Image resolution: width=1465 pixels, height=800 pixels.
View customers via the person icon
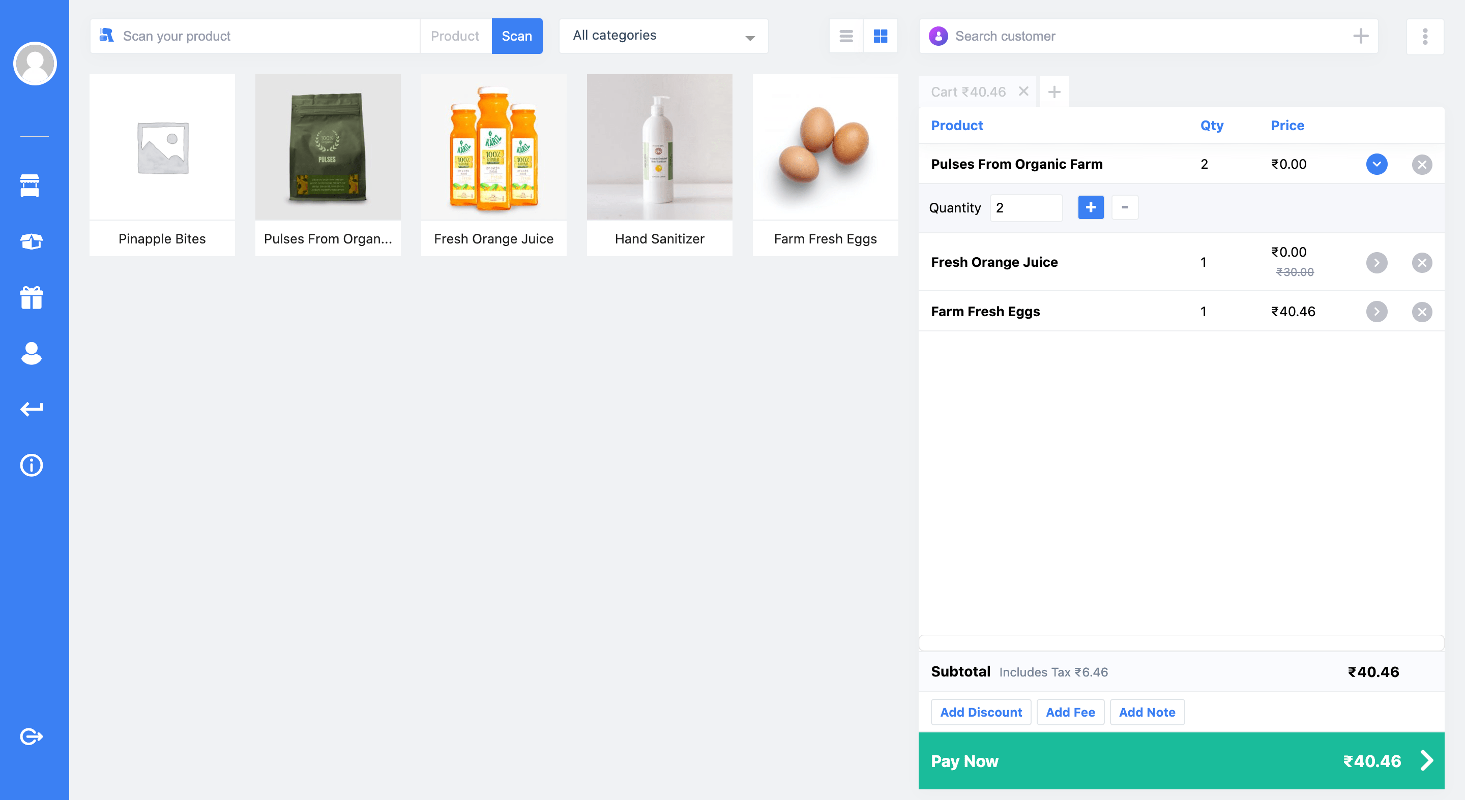tap(31, 354)
